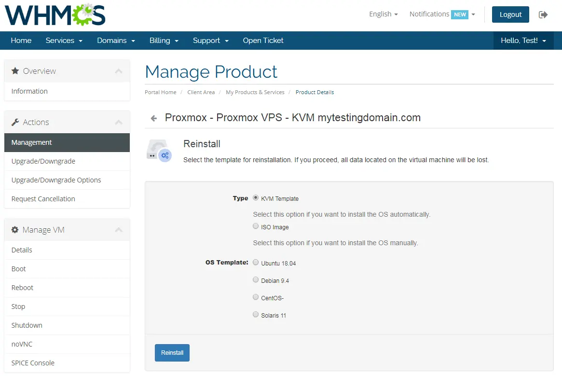Click the Reinstall server gear icon

159,151
